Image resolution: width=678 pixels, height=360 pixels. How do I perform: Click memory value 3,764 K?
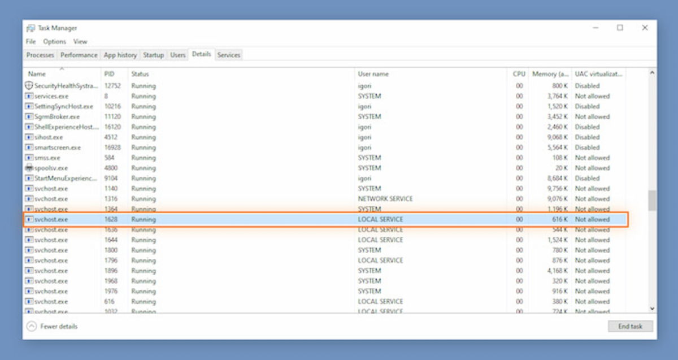[558, 96]
